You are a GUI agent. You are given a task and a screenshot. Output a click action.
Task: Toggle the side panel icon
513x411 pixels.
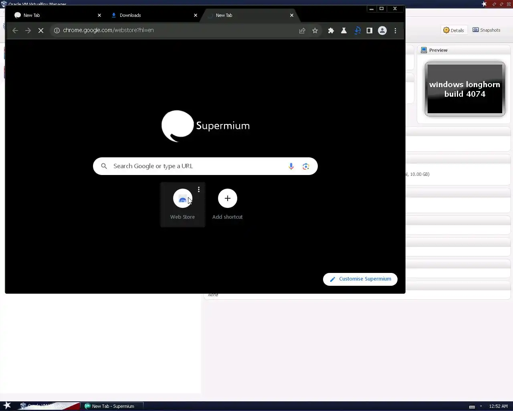coord(370,31)
